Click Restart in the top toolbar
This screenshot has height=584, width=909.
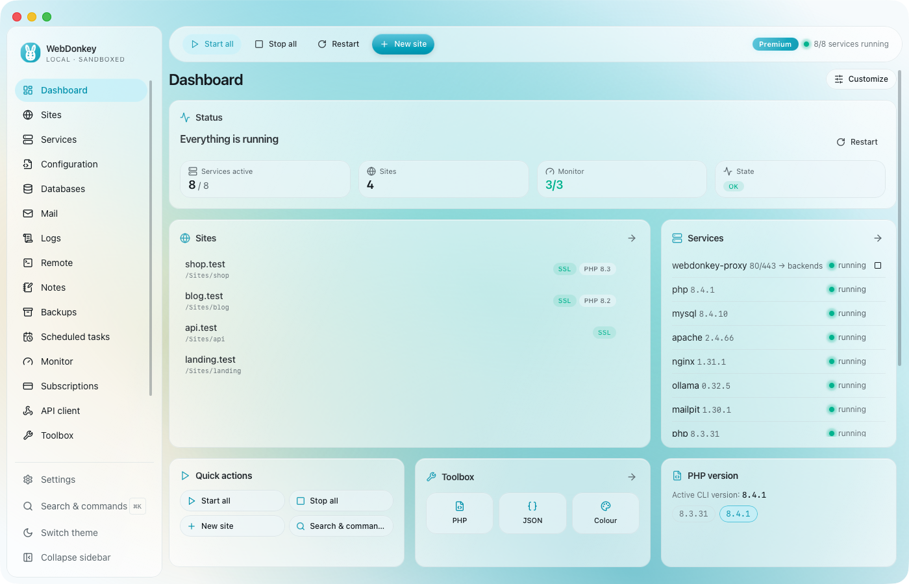pyautogui.click(x=338, y=44)
